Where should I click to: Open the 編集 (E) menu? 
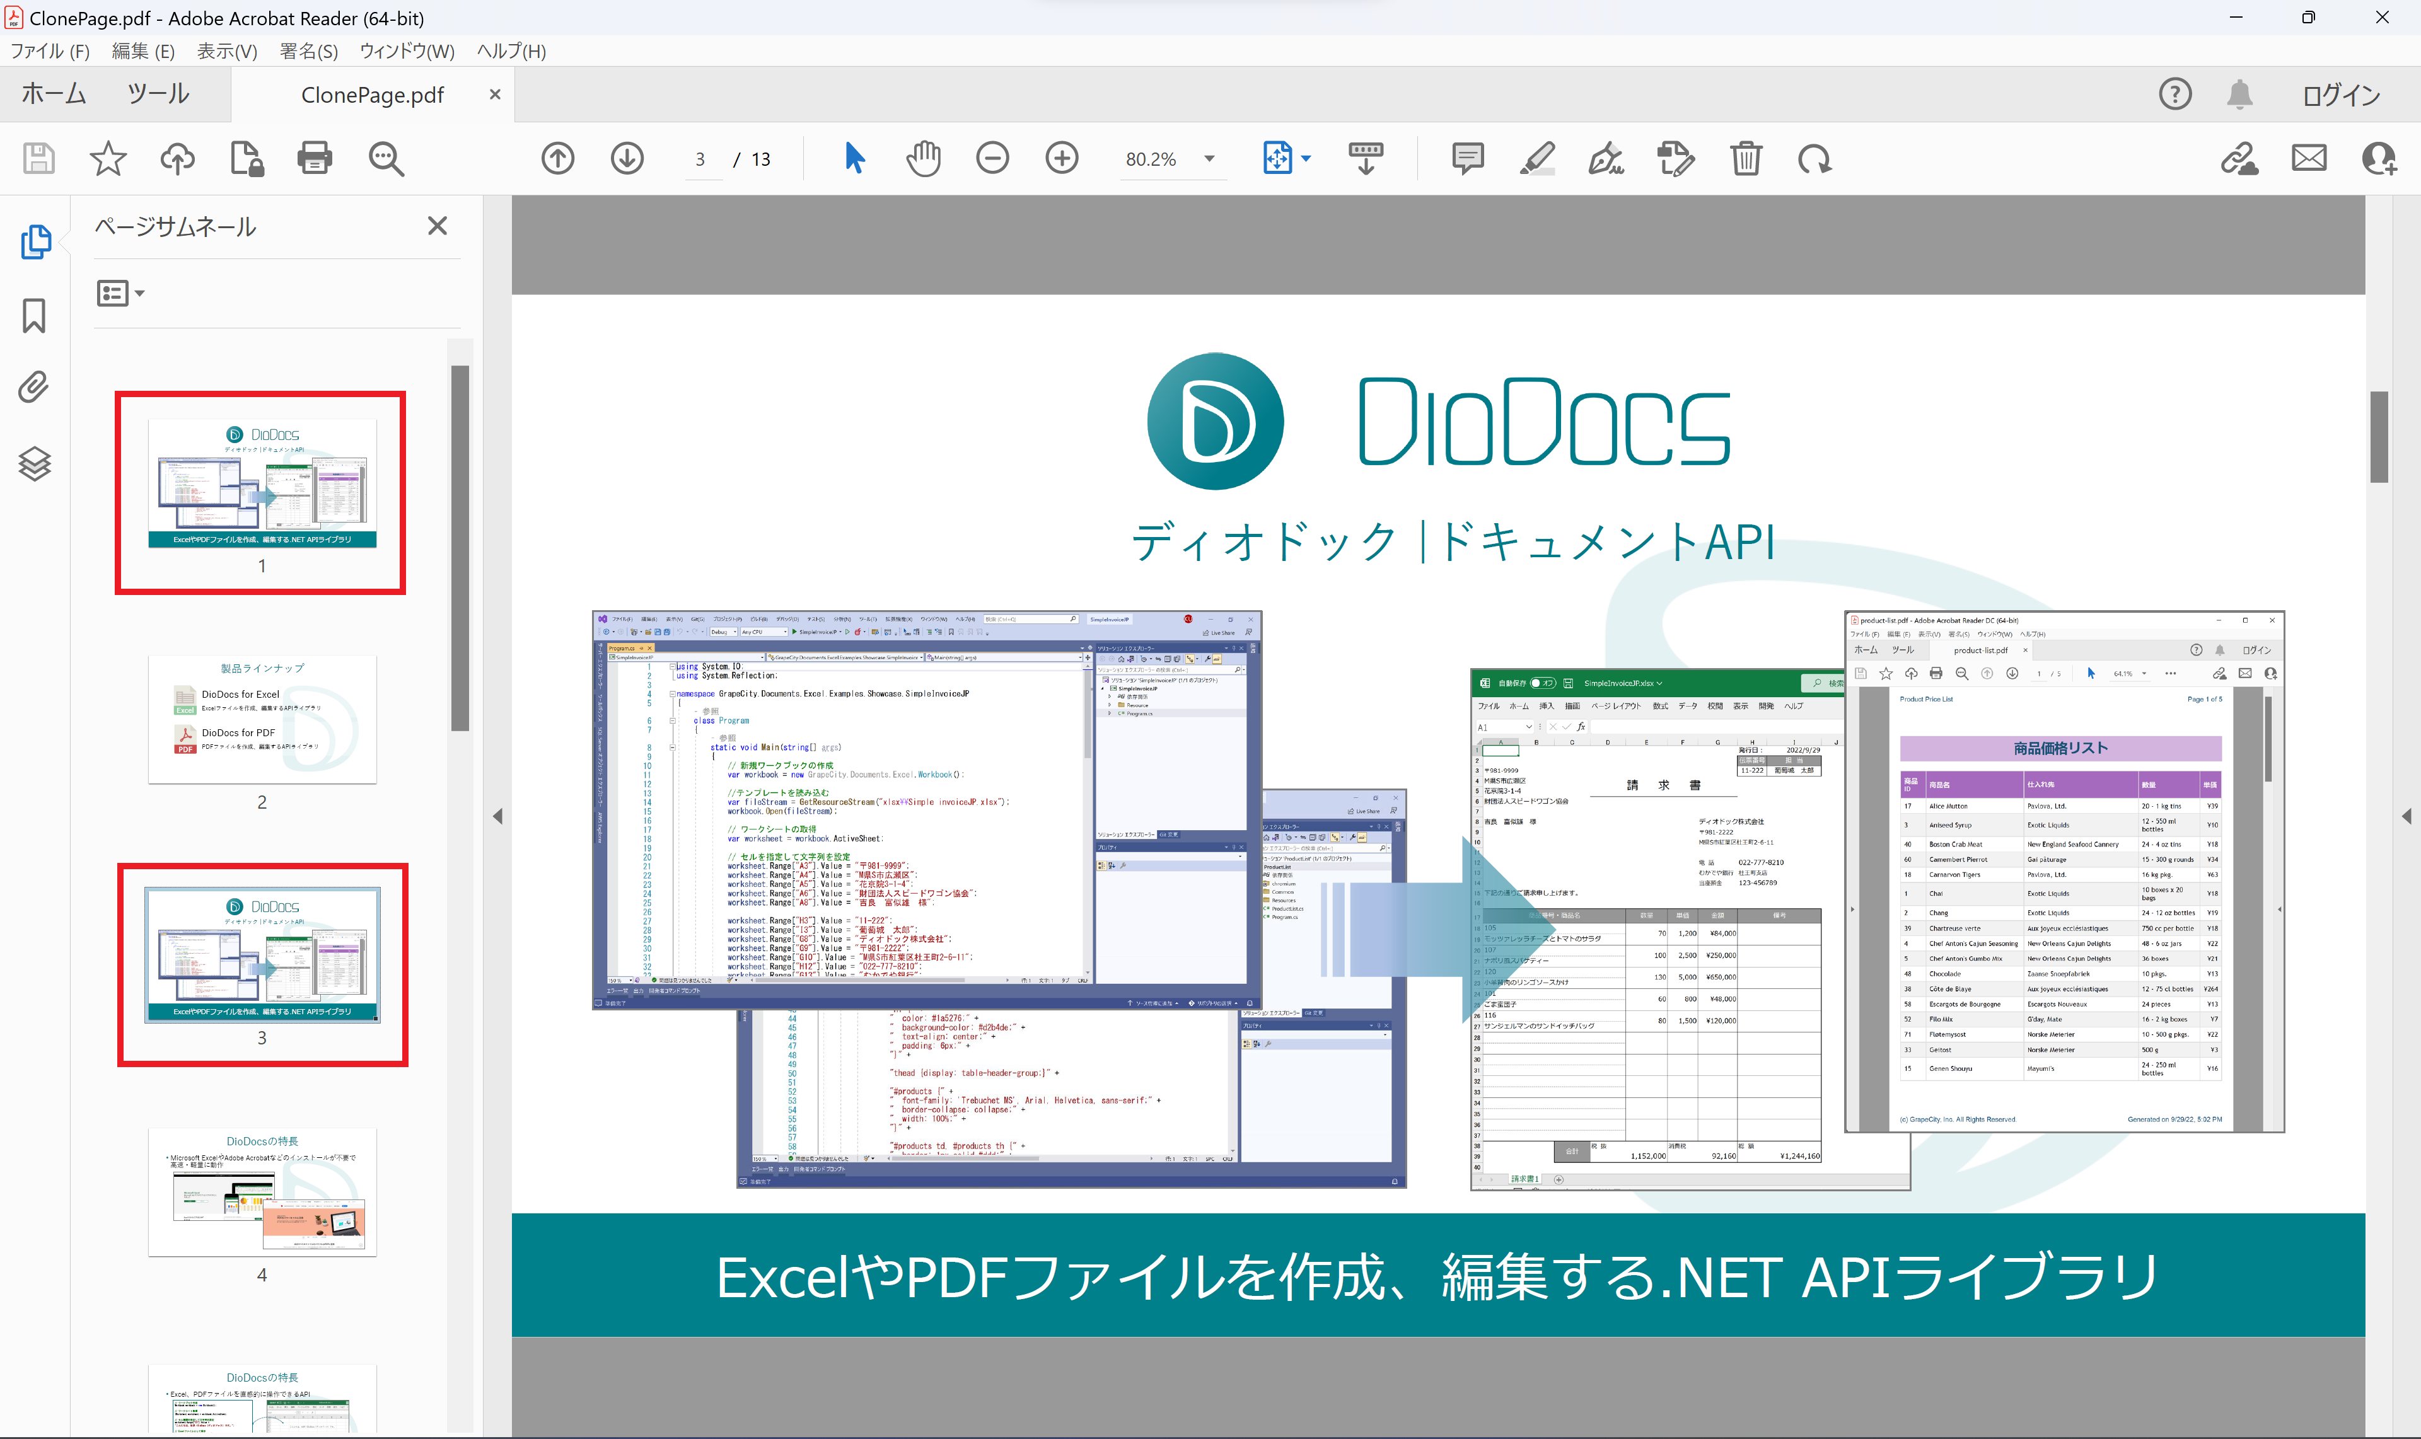[142, 52]
